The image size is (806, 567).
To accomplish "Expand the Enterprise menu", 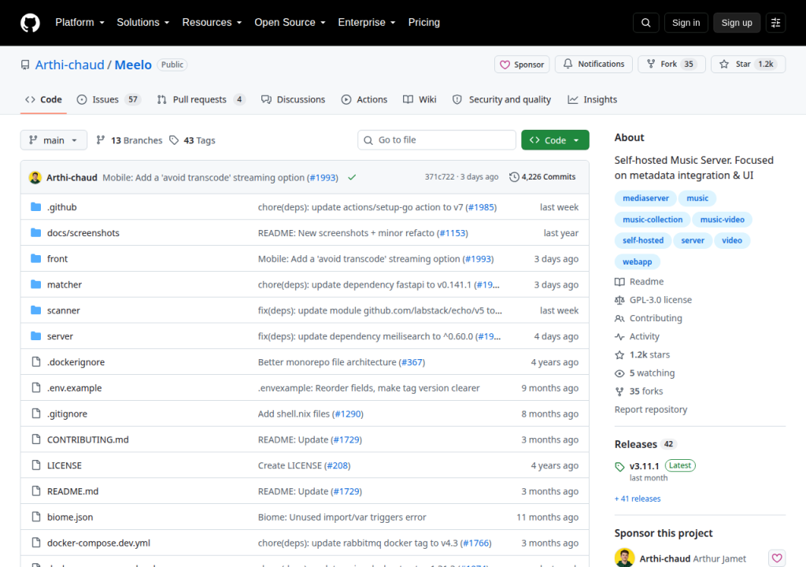I will pyautogui.click(x=367, y=23).
